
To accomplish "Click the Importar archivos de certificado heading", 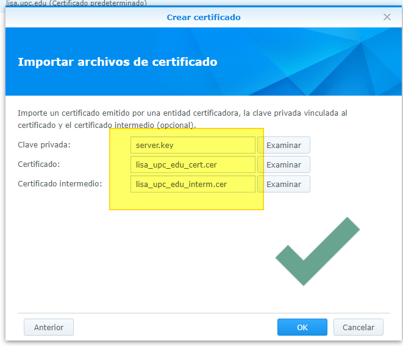I will (x=117, y=62).
